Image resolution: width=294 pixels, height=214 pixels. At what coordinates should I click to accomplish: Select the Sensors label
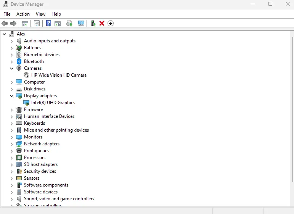tap(32, 178)
